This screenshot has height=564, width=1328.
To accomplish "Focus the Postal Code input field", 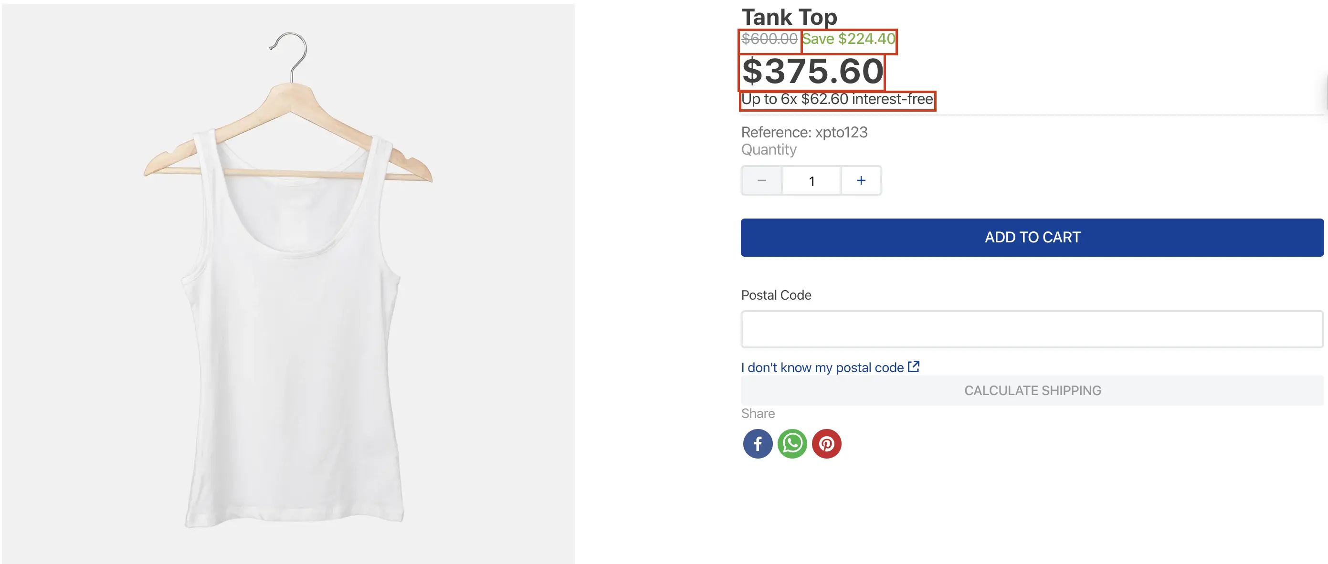I will (1032, 329).
